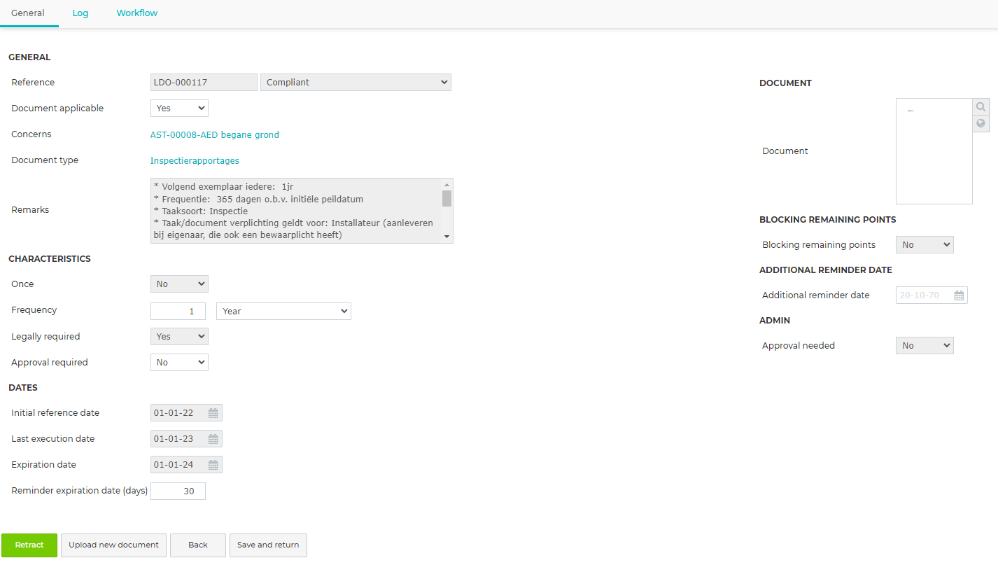Open the Document applicable dropdown
Image resolution: width=998 pixels, height=565 pixels.
179,109
